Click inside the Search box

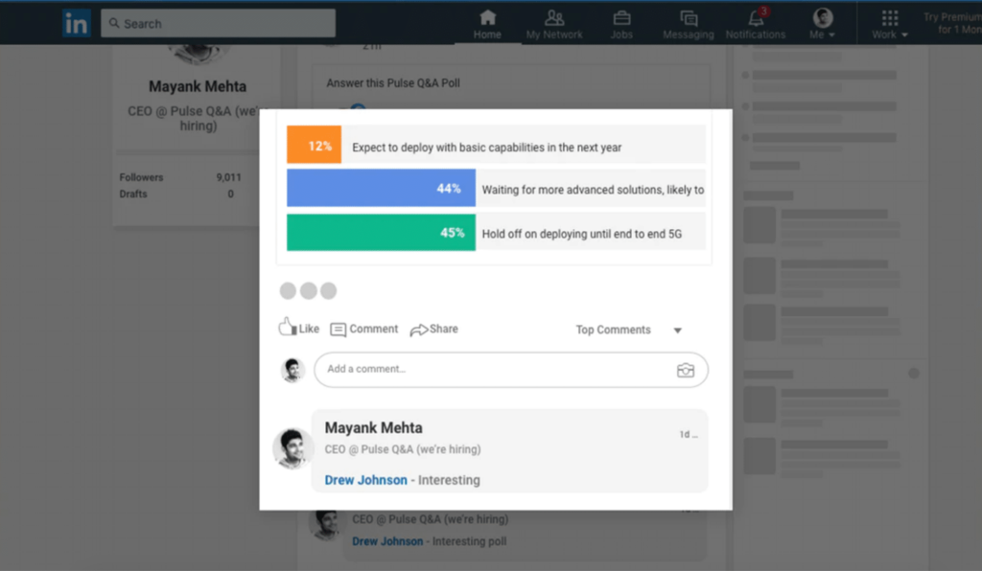coord(219,23)
